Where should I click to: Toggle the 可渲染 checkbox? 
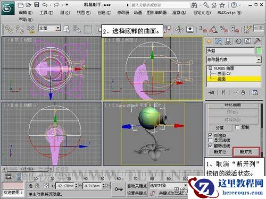(210, 135)
